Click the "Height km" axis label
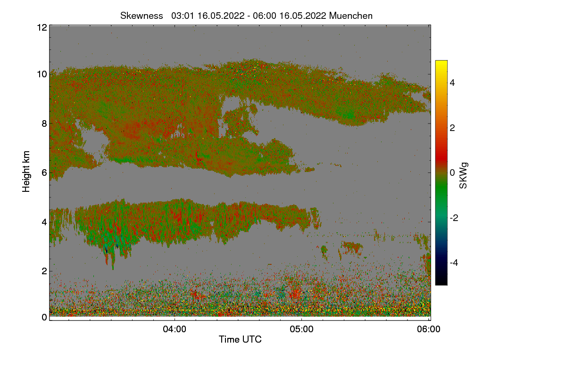Image resolution: width=566 pixels, height=377 pixels. pos(26,172)
